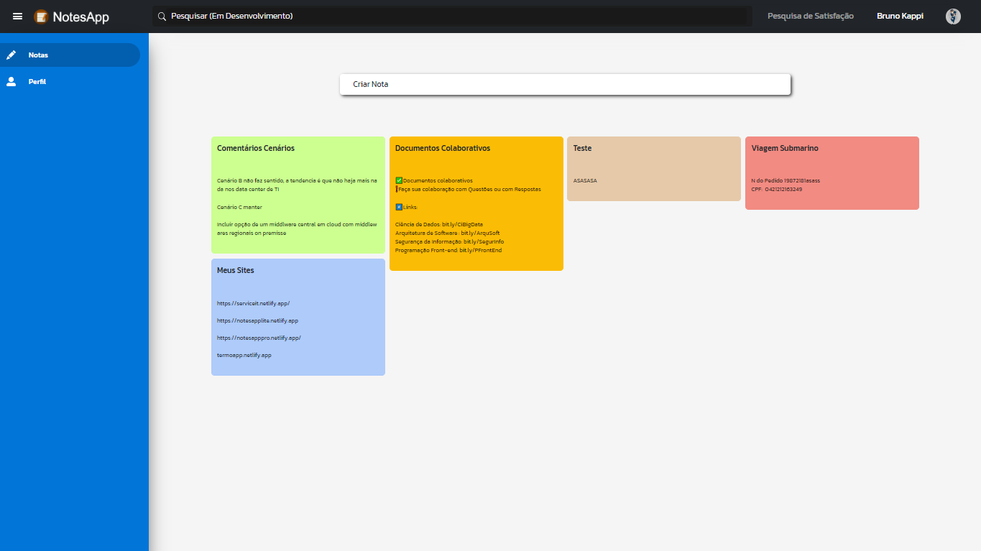
Task: Click the blue link emoji before Links
Action: (x=399, y=207)
